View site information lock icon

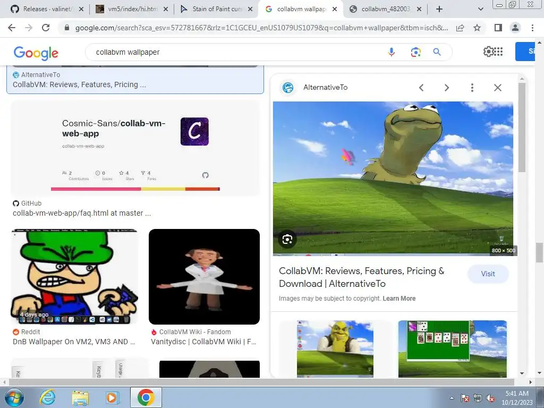pos(67,28)
